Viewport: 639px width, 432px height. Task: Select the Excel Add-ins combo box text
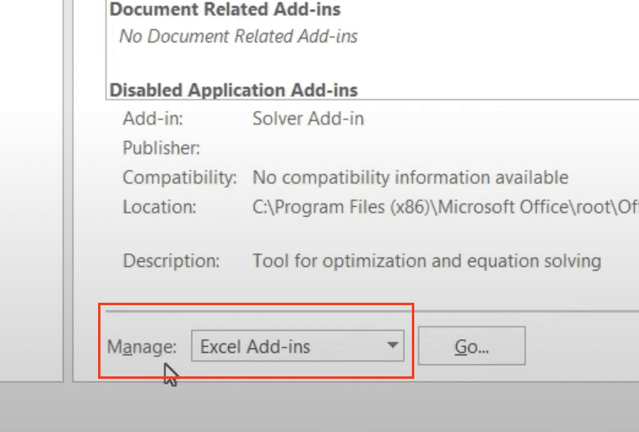[255, 347]
